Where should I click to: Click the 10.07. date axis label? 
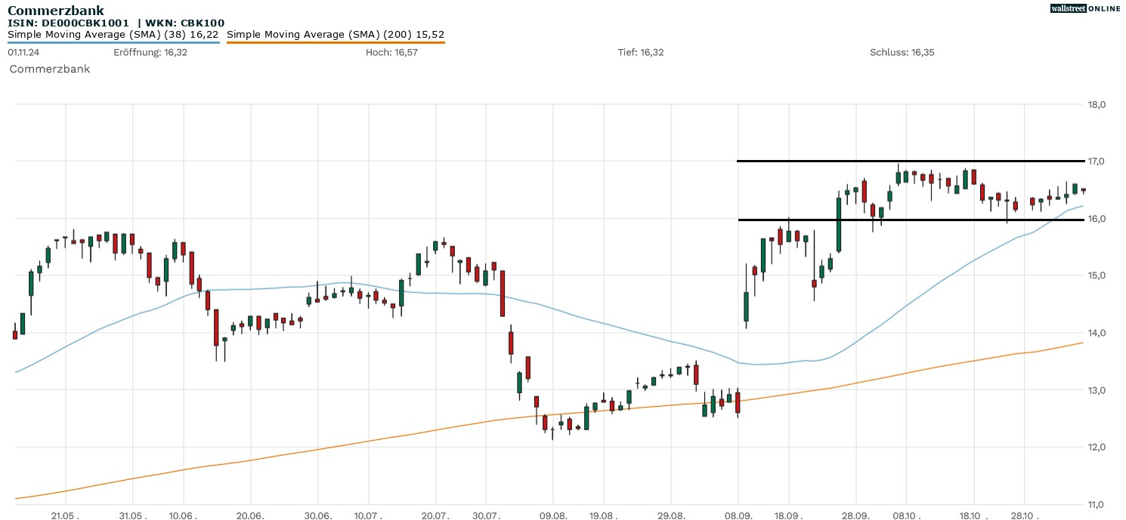[x=368, y=516]
